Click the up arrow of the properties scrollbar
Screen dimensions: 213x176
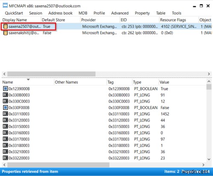pyautogui.click(x=209, y=82)
